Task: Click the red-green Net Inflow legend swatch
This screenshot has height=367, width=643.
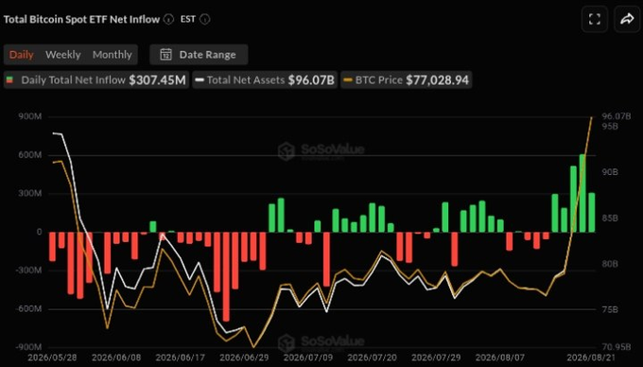Action: tap(9, 80)
